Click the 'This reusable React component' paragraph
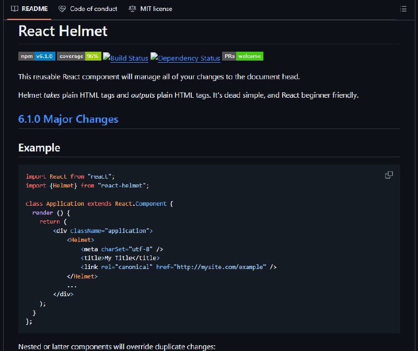Image resolution: width=418 pixels, height=351 pixels. click(x=159, y=77)
